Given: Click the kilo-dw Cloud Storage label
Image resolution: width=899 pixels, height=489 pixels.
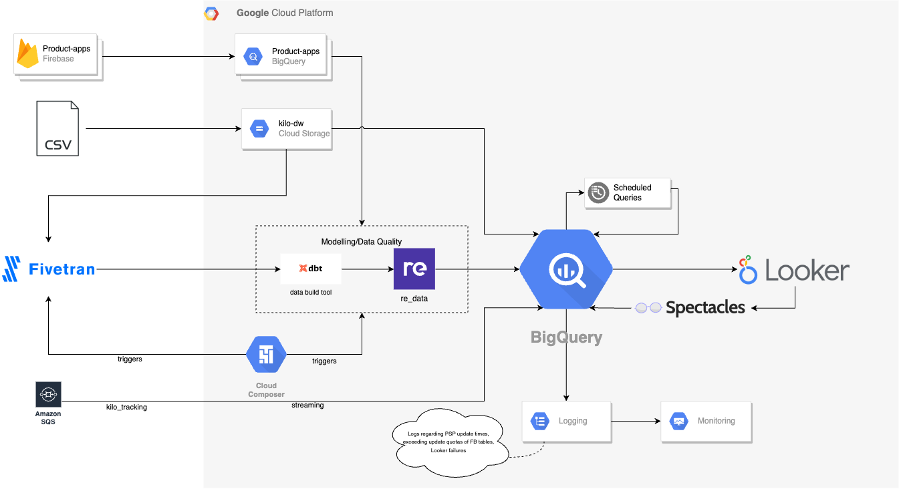Looking at the screenshot, I should [304, 129].
